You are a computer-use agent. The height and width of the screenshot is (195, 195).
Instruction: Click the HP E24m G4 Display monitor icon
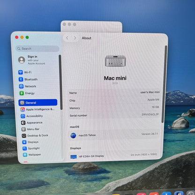pyautogui.click(x=74, y=157)
